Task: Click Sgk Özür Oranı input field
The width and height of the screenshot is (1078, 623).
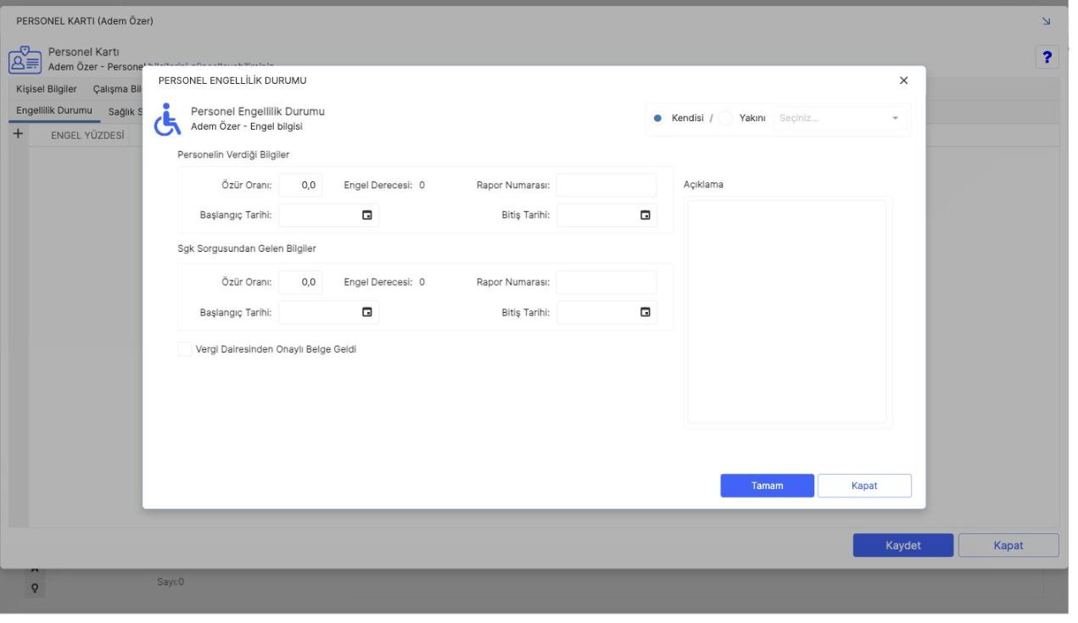Action: (x=300, y=282)
